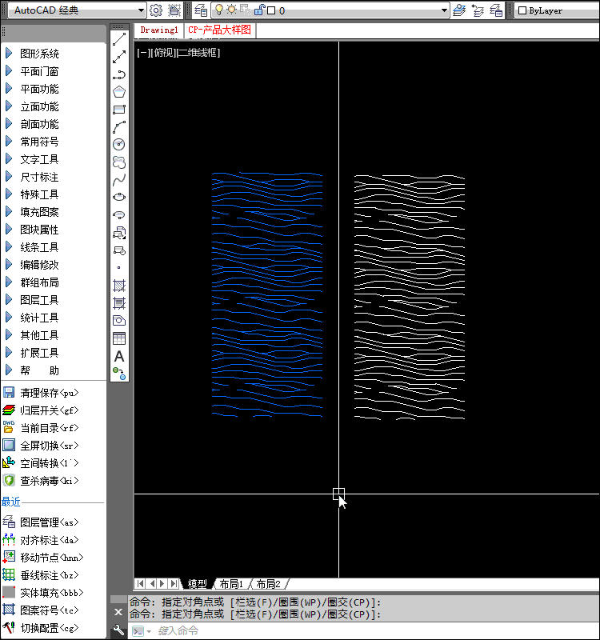The height and width of the screenshot is (640, 600).
Task: Switch to the CP-产品大样图 tab
Action: tap(219, 30)
